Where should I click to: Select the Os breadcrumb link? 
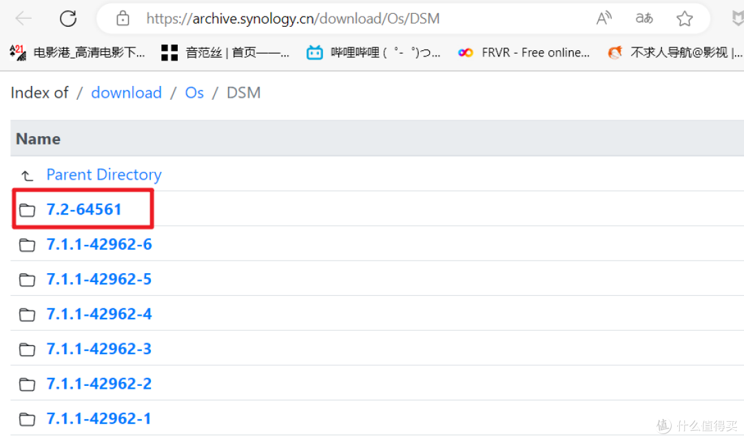point(194,92)
